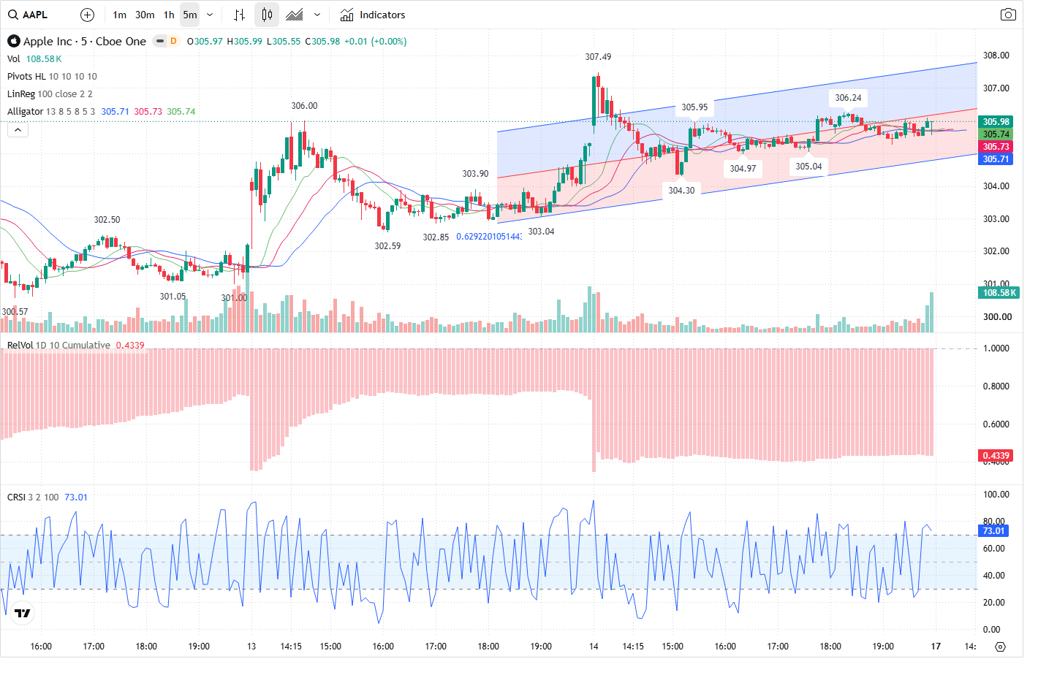Click the date label 17 on time axis

point(936,647)
